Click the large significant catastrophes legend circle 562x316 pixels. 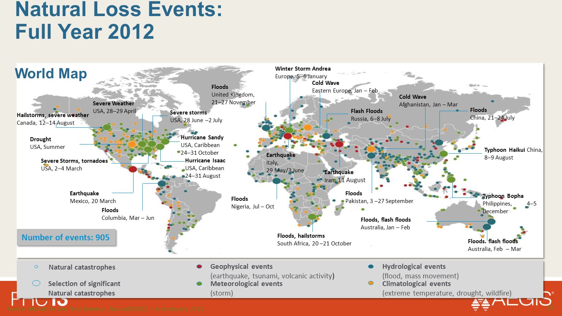click(36, 283)
